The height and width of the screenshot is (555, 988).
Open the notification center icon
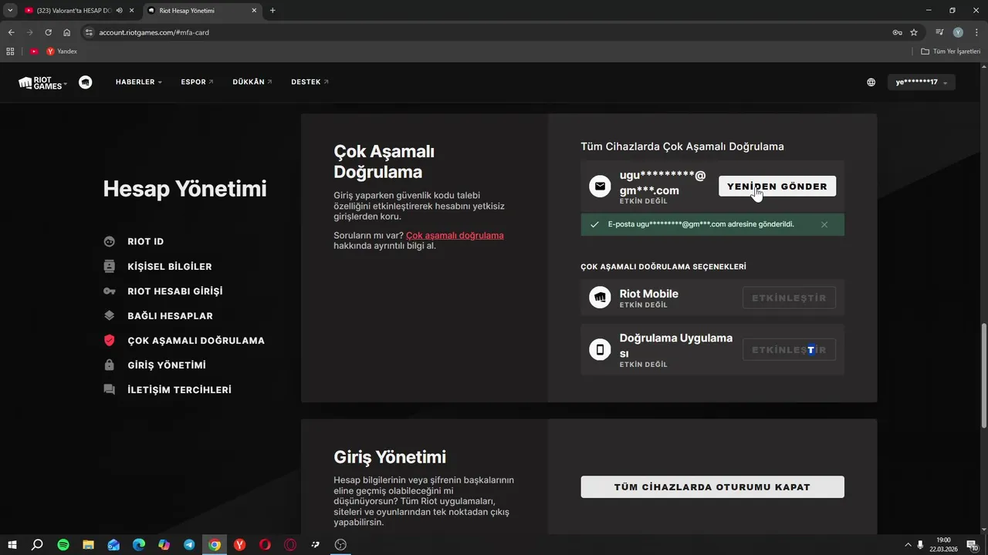[x=972, y=545]
